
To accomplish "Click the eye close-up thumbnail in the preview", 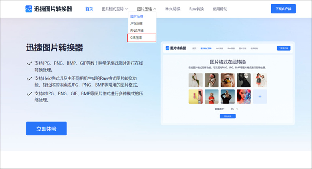I will click(x=228, y=80).
